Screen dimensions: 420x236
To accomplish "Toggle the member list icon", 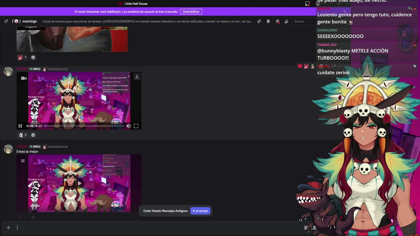I will pos(286,21).
